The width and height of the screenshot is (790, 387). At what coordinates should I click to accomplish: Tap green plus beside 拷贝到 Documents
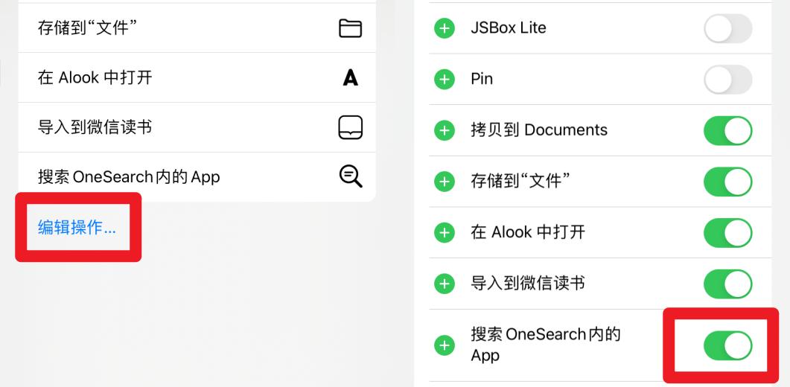point(445,131)
